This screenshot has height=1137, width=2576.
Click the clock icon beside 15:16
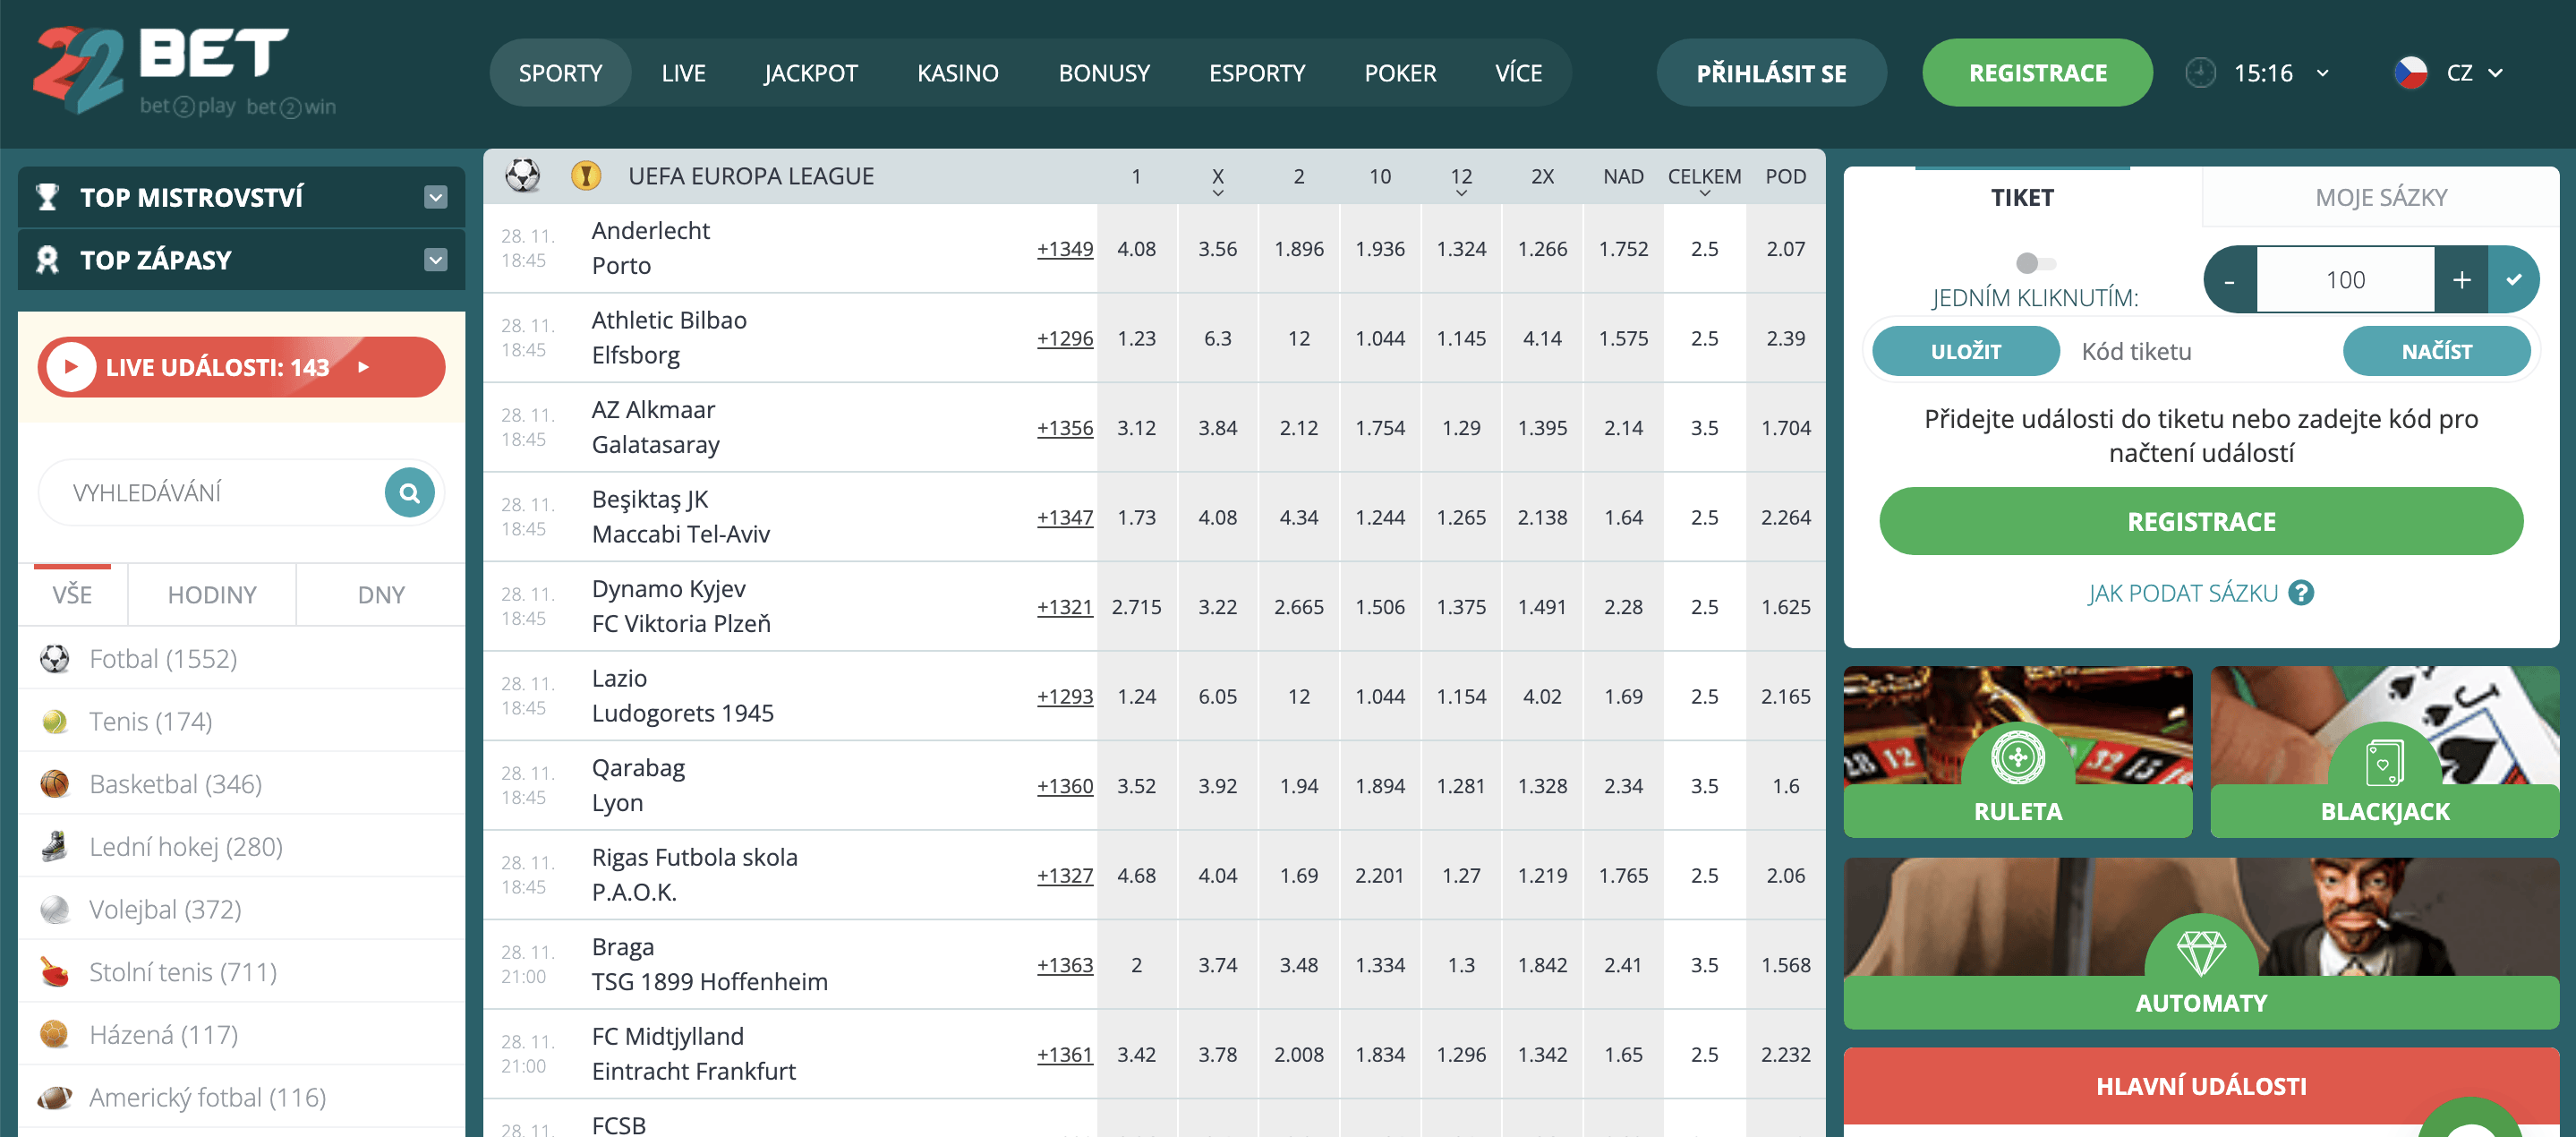click(2200, 73)
